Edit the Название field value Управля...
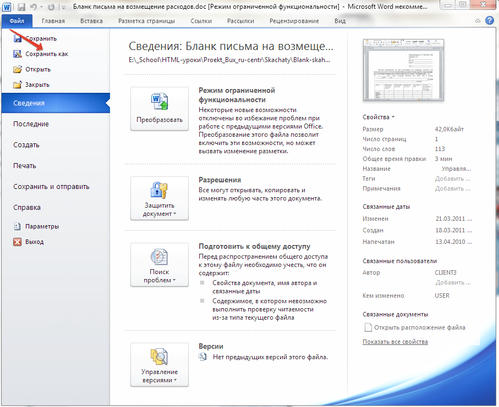This screenshot has width=499, height=407. (x=456, y=169)
